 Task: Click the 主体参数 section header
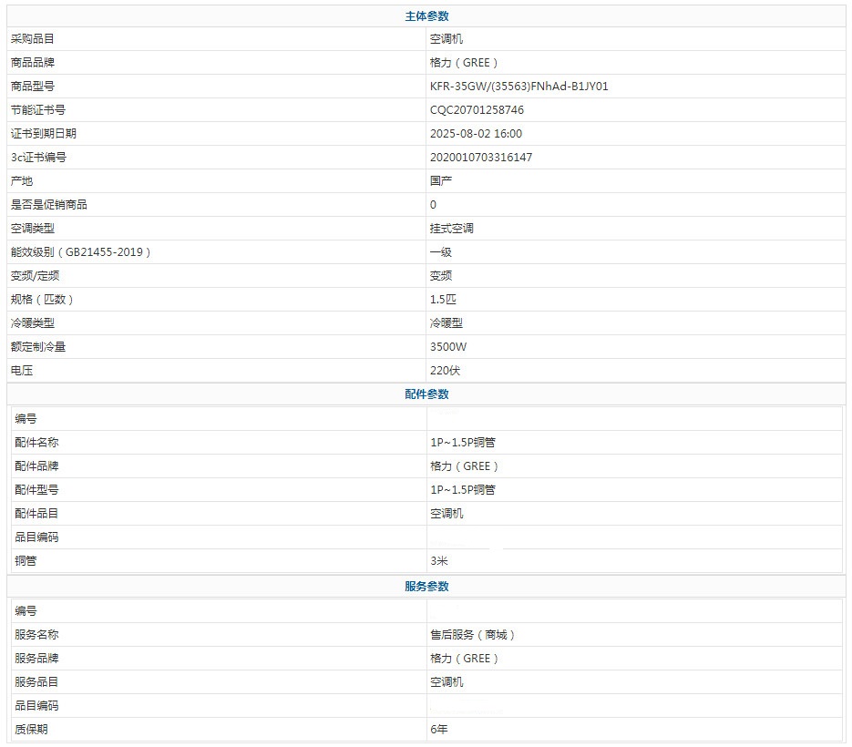tap(426, 15)
